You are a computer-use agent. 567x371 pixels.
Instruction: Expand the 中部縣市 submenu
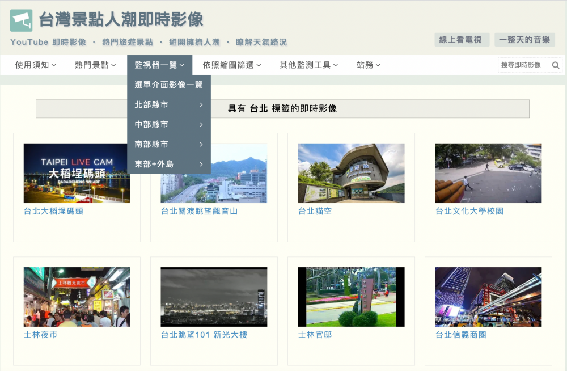[x=168, y=125]
